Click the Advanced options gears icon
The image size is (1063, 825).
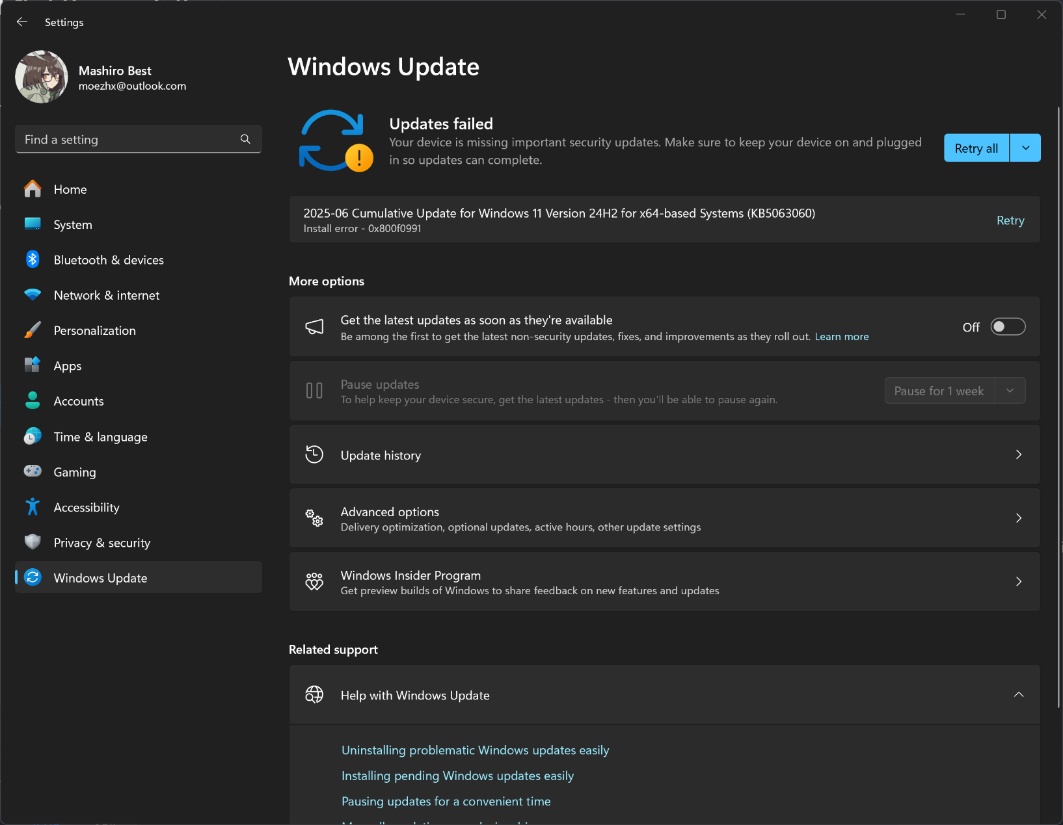tap(314, 517)
